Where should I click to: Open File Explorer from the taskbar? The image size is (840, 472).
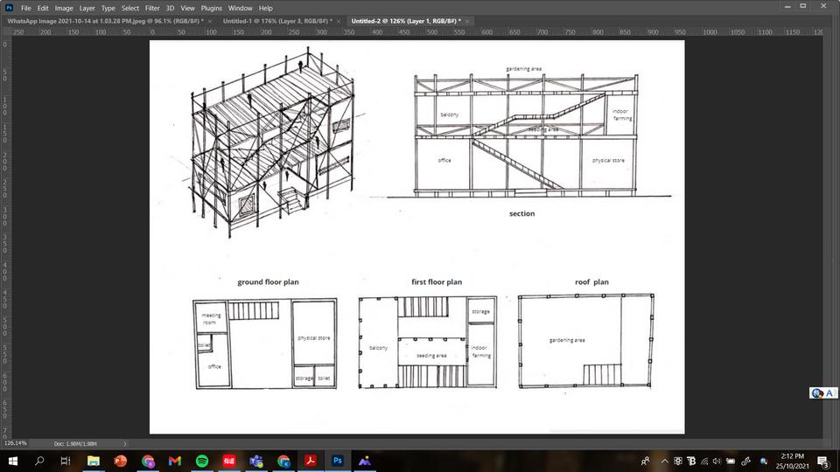pyautogui.click(x=94, y=461)
